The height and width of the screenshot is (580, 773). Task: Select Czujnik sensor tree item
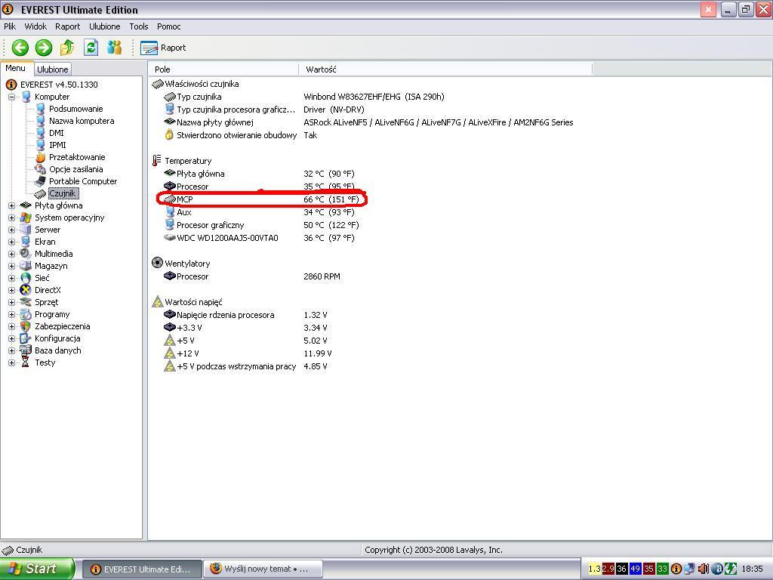tap(63, 193)
